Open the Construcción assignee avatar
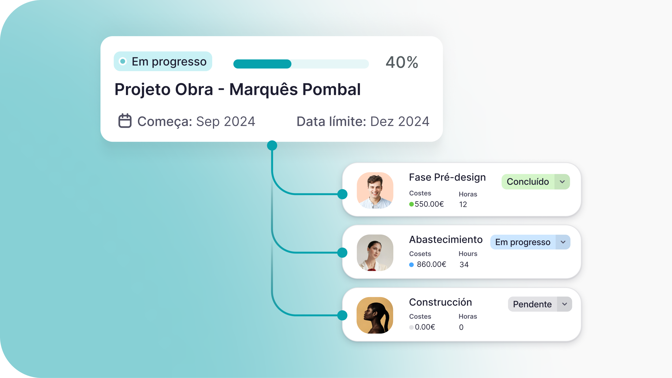This screenshot has width=672, height=378. [375, 315]
